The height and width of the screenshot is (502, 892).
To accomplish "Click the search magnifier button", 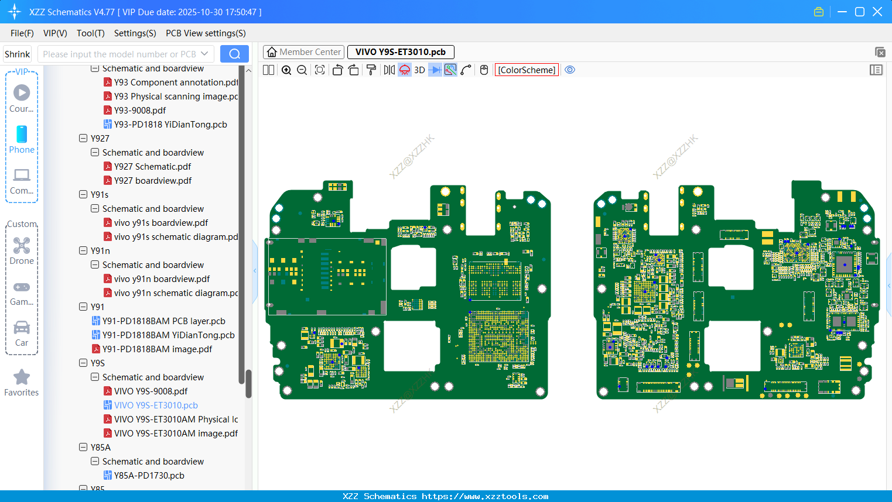I will (x=234, y=54).
